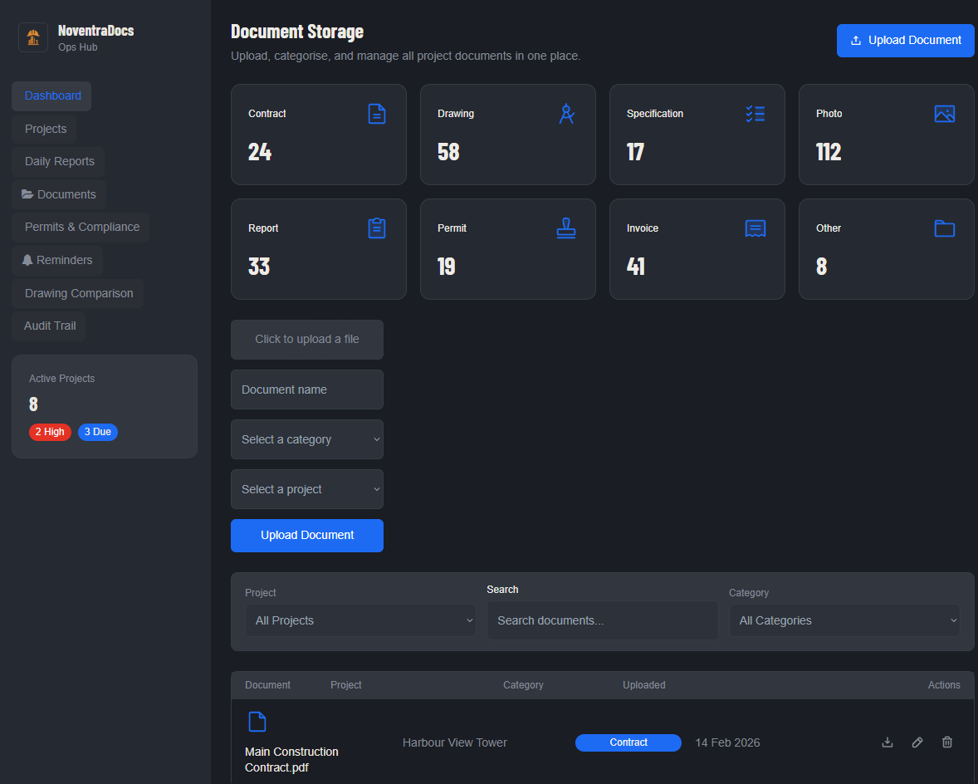Open the Drawing Comparison page

click(x=78, y=293)
